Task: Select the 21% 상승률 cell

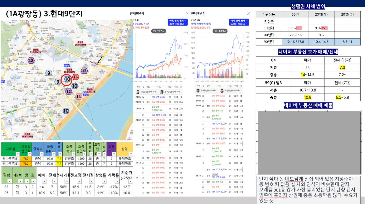Action: pos(100,187)
